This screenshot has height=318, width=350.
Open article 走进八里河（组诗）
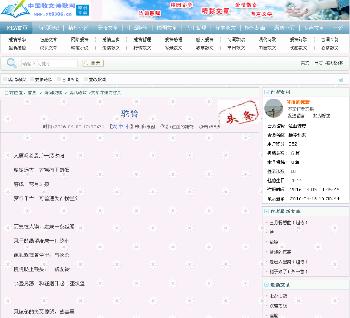(288, 261)
